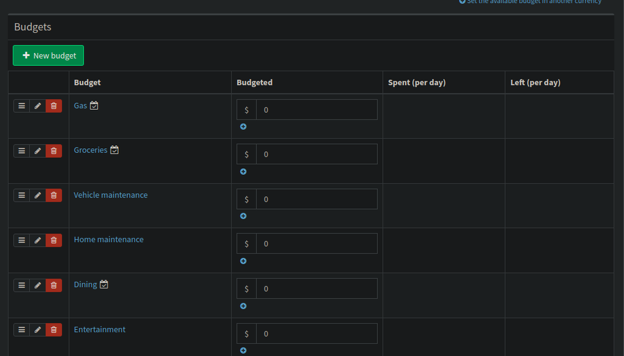This screenshot has height=356, width=624.
Task: Open the Groceries budget link
Action: tap(91, 150)
